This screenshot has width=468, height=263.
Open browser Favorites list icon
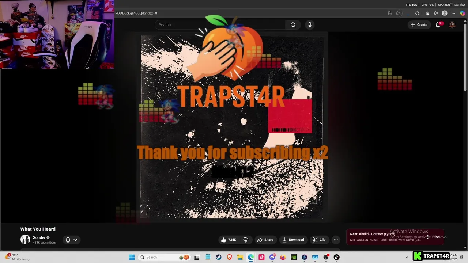pos(436,13)
